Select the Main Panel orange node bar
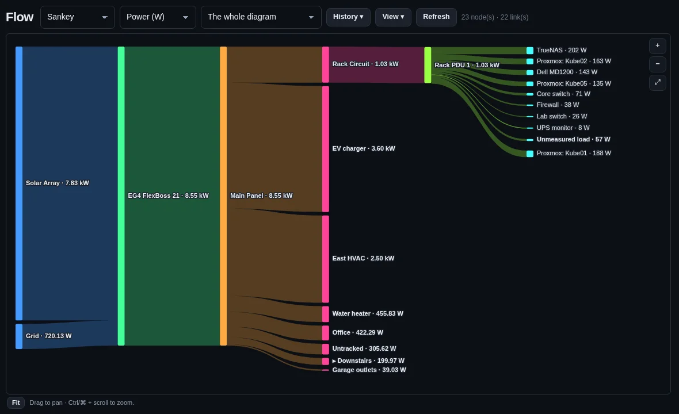Image resolution: width=679 pixels, height=414 pixels. [x=223, y=196]
